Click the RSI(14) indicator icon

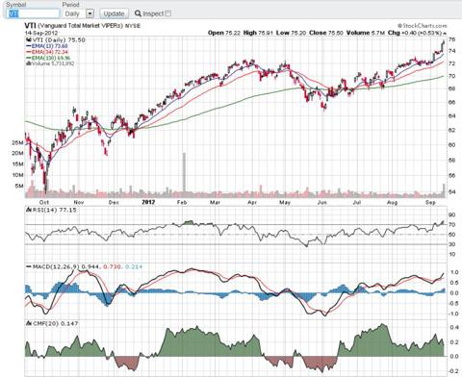coord(28,210)
